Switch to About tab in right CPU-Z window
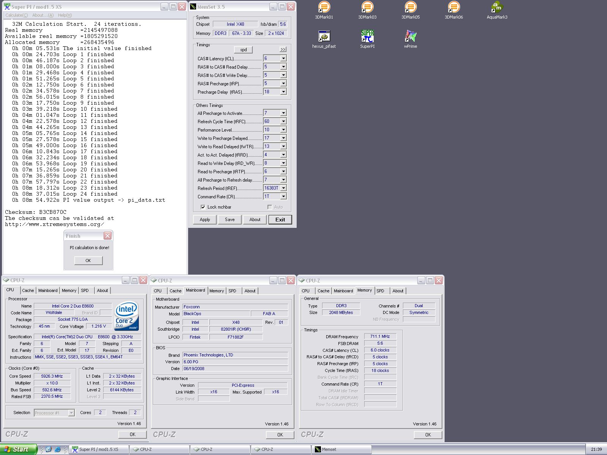The image size is (607, 455). [x=398, y=291]
